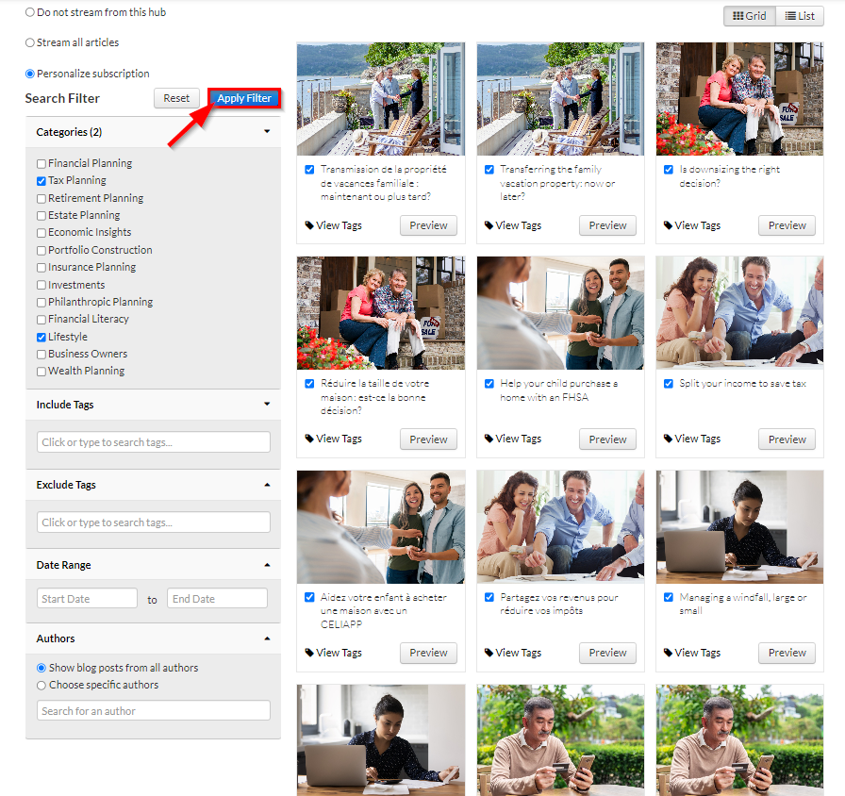
Task: Toggle the Authors section arrow
Action: (x=267, y=638)
